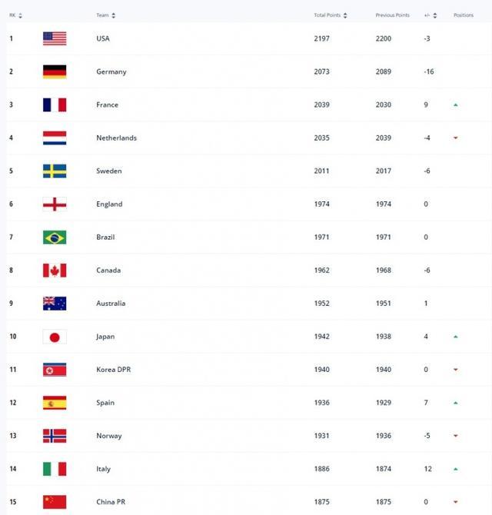Click the Canada flag icon
The image size is (492, 515).
[55, 270]
